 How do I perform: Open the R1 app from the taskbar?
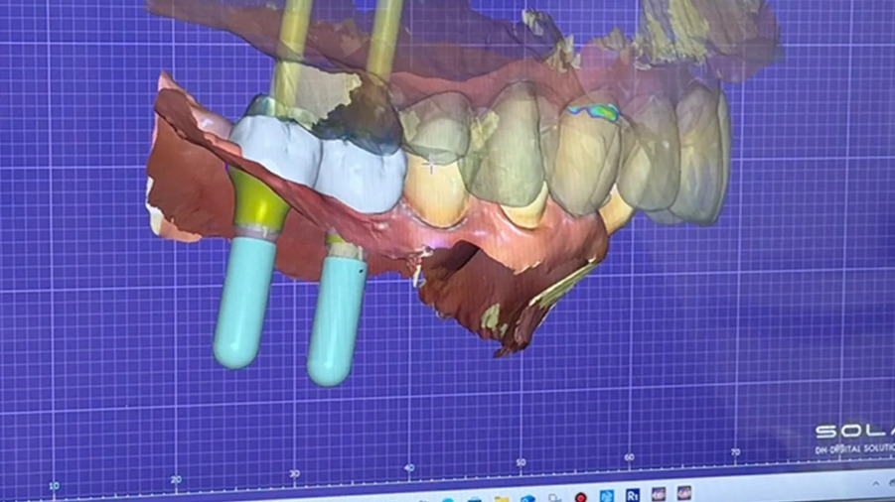632,496
